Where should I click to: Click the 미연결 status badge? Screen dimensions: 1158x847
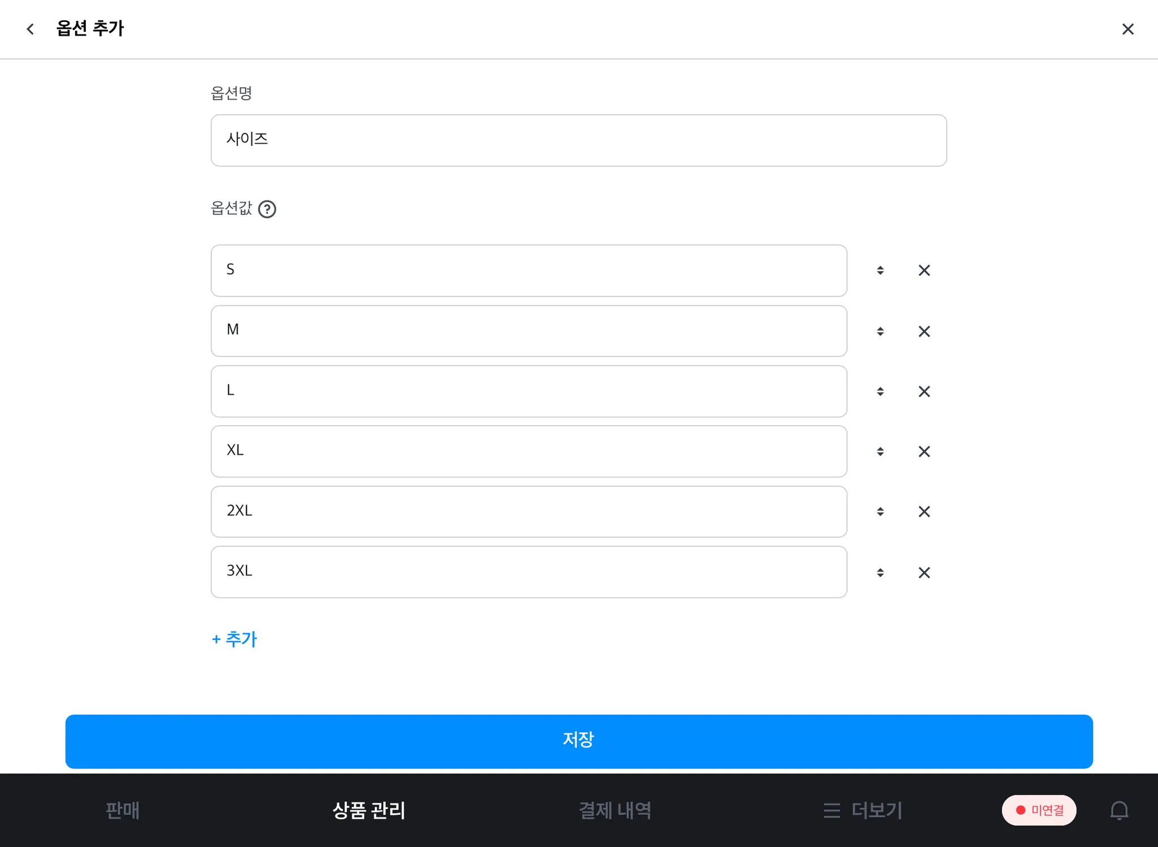(1039, 810)
